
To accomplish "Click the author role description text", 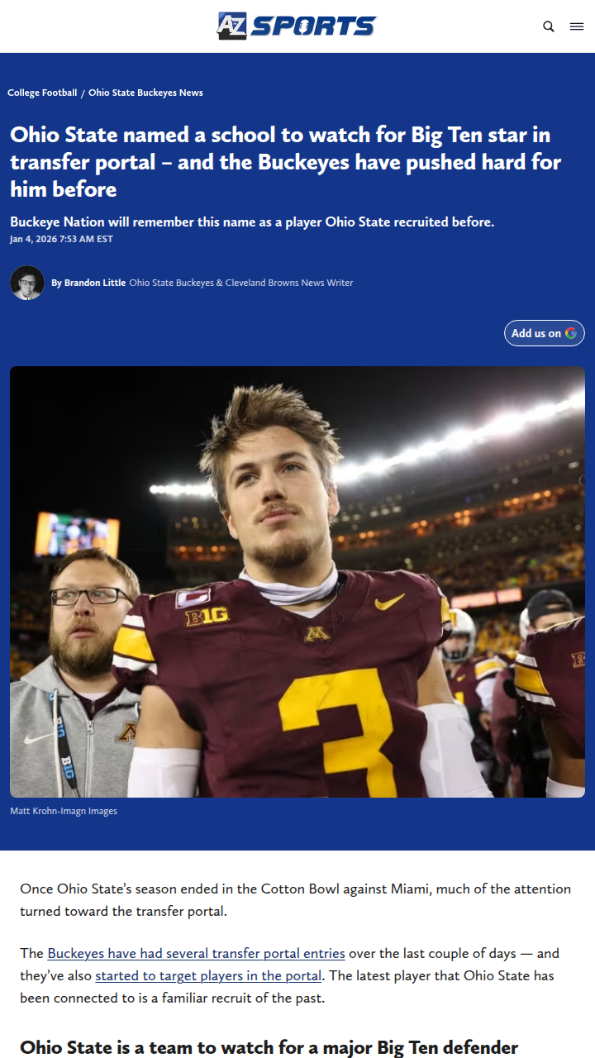I will 240,283.
